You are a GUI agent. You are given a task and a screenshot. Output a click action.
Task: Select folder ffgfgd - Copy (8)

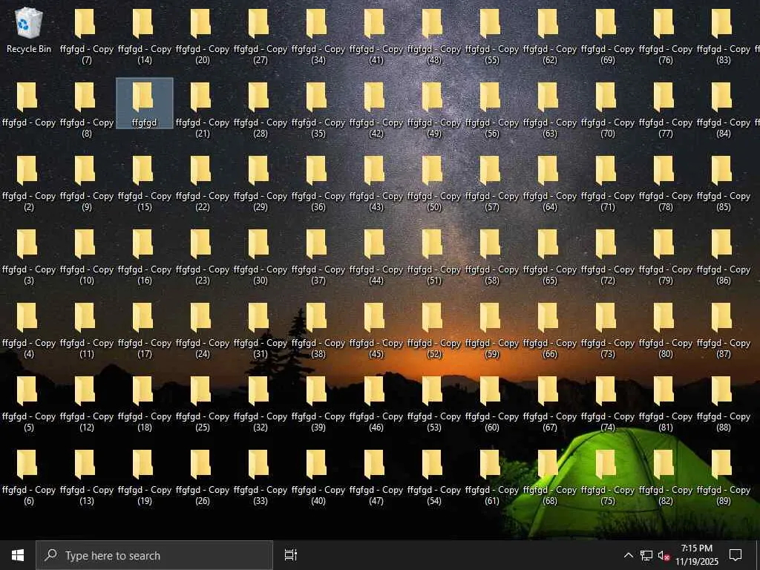click(87, 109)
